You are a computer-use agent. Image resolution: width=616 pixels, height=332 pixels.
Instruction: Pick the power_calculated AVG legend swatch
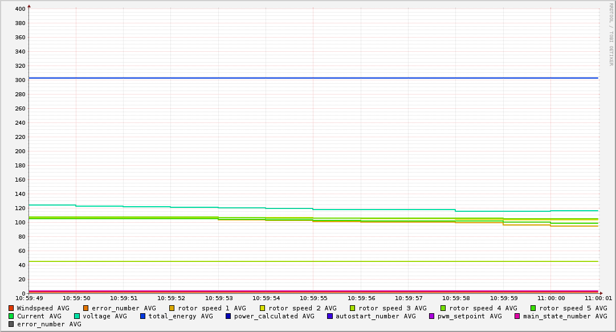229,316
